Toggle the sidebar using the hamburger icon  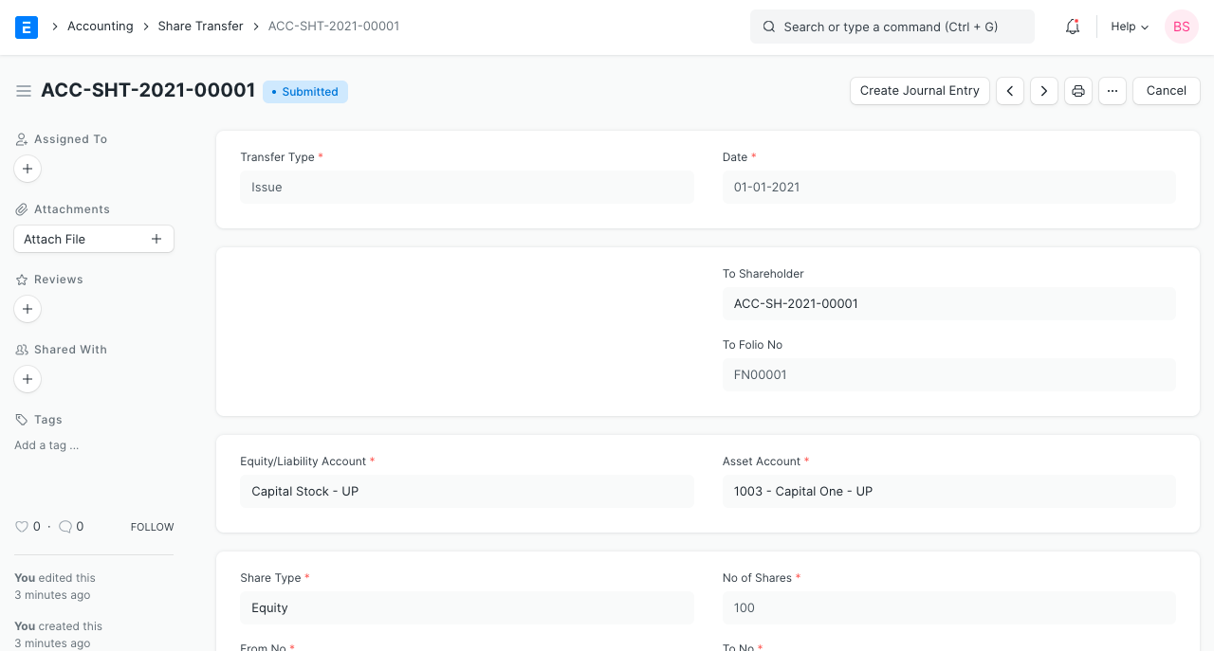pyautogui.click(x=24, y=91)
